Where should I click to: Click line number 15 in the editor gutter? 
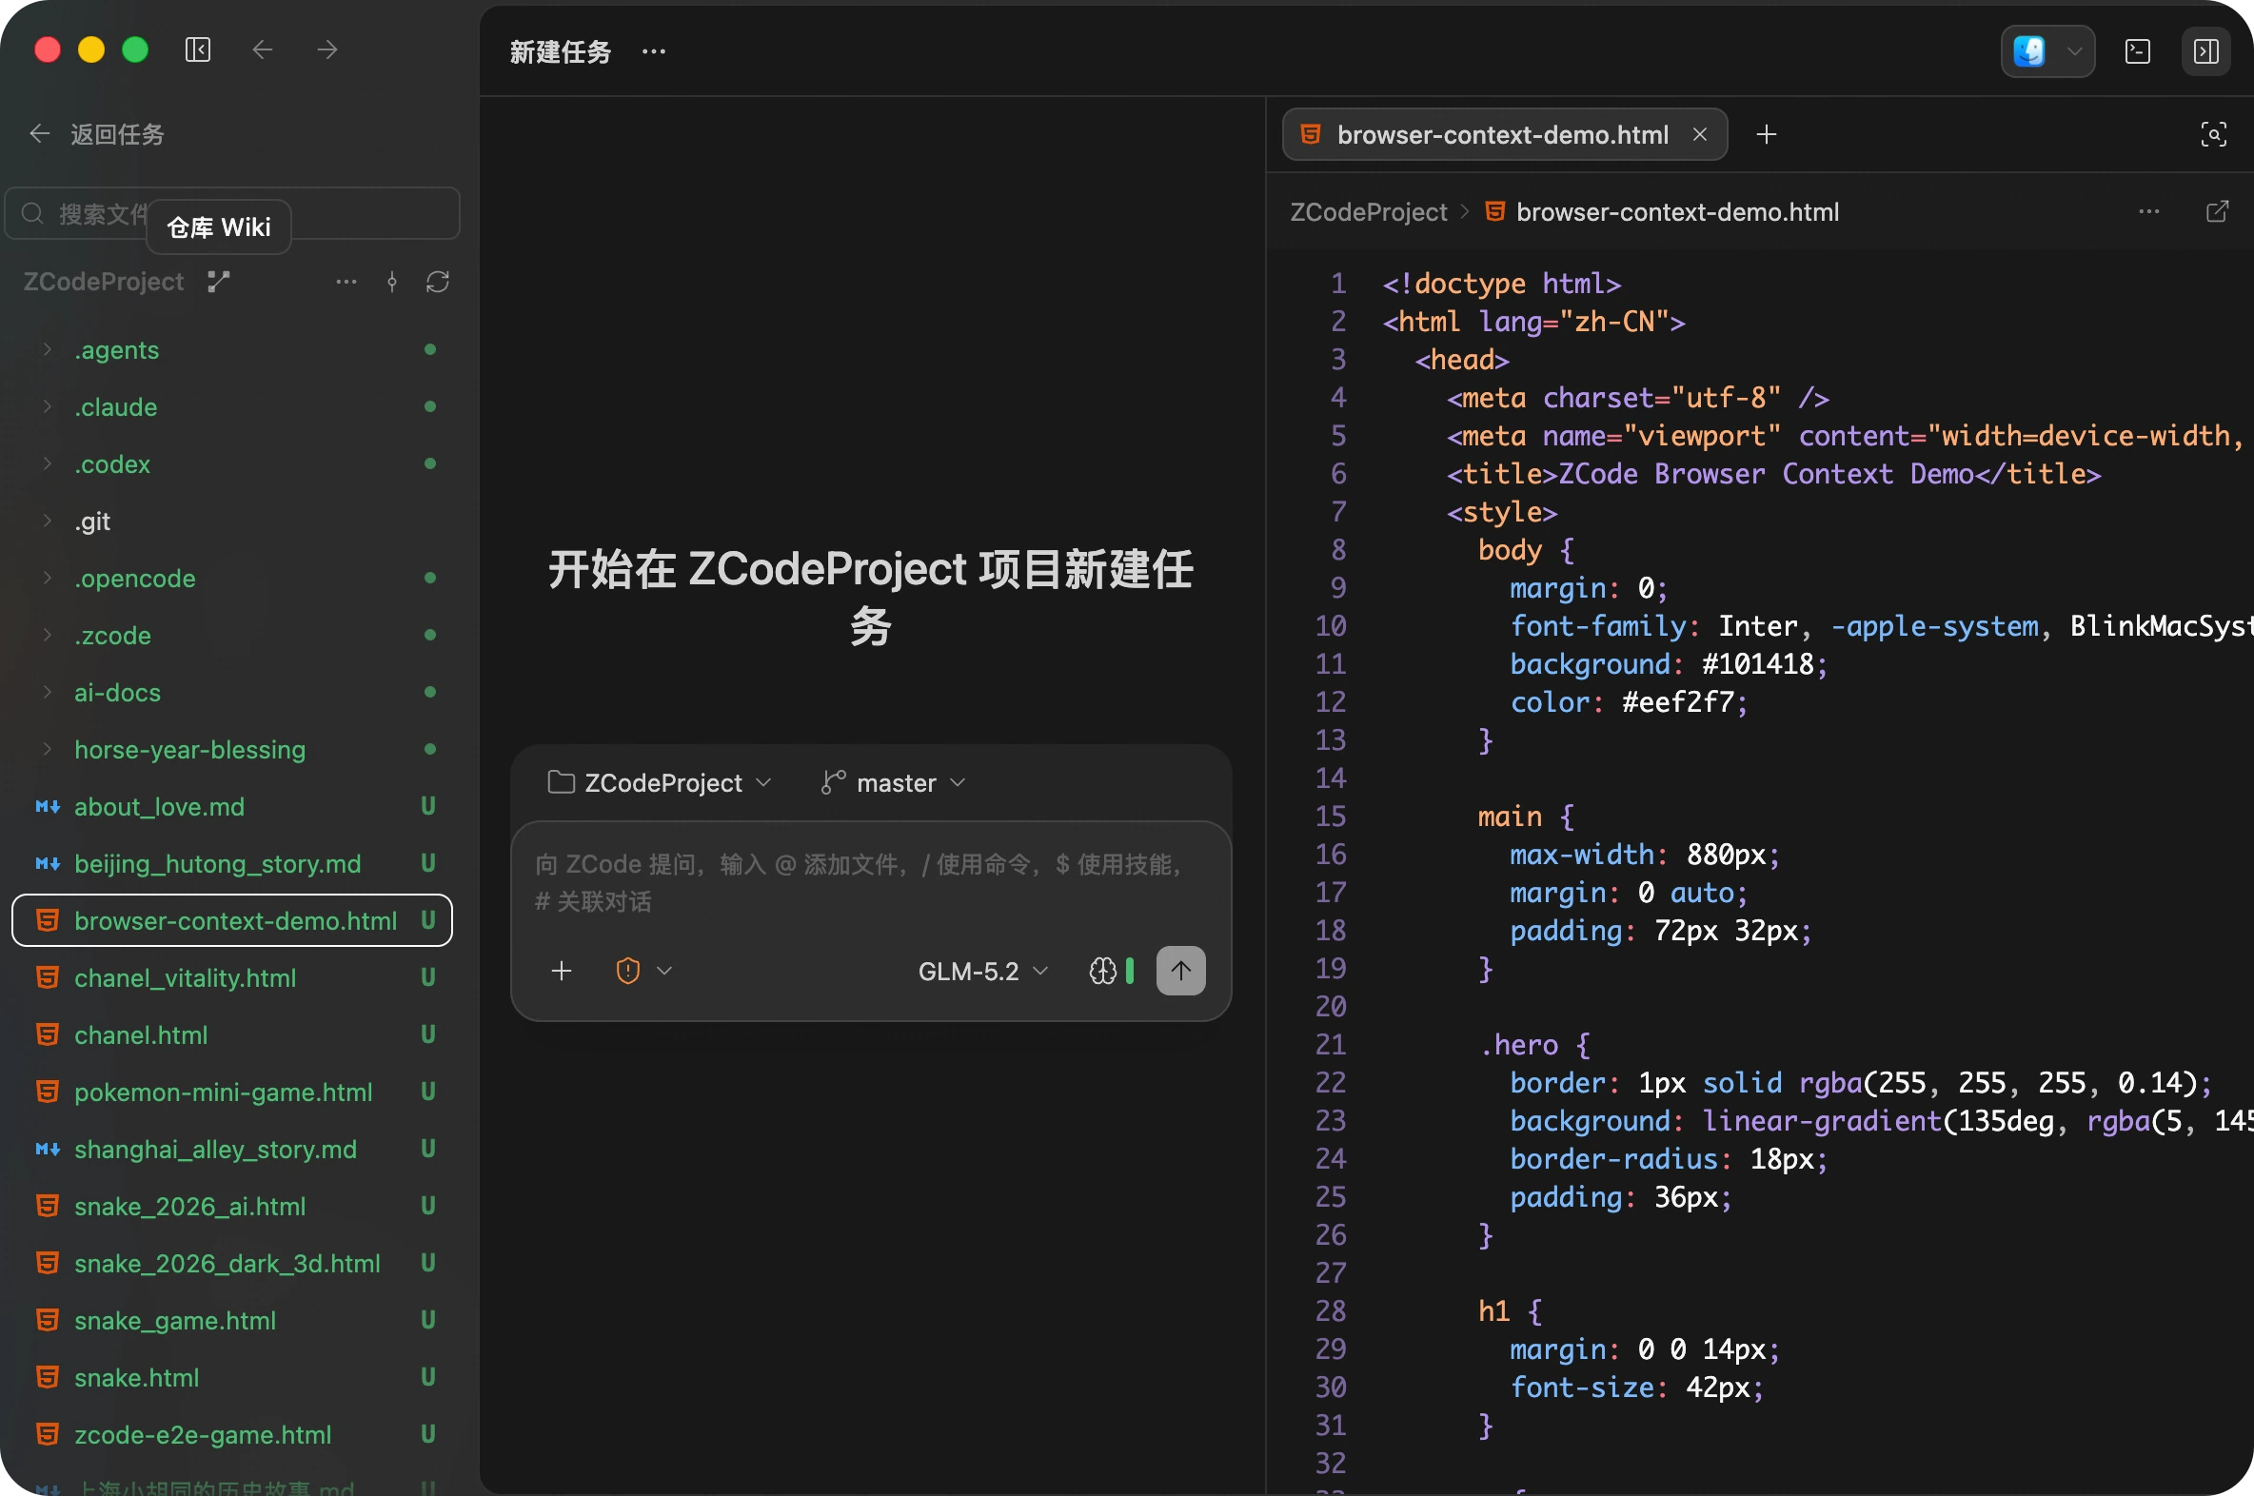(1331, 817)
